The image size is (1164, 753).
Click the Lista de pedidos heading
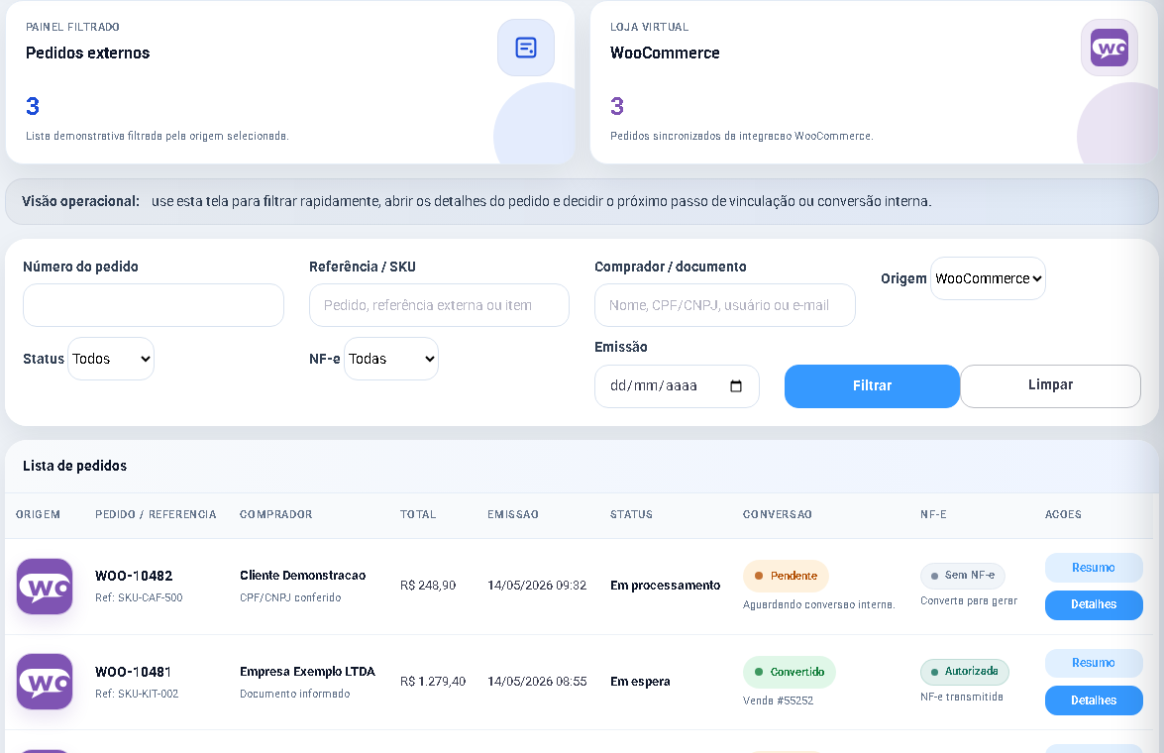point(75,466)
